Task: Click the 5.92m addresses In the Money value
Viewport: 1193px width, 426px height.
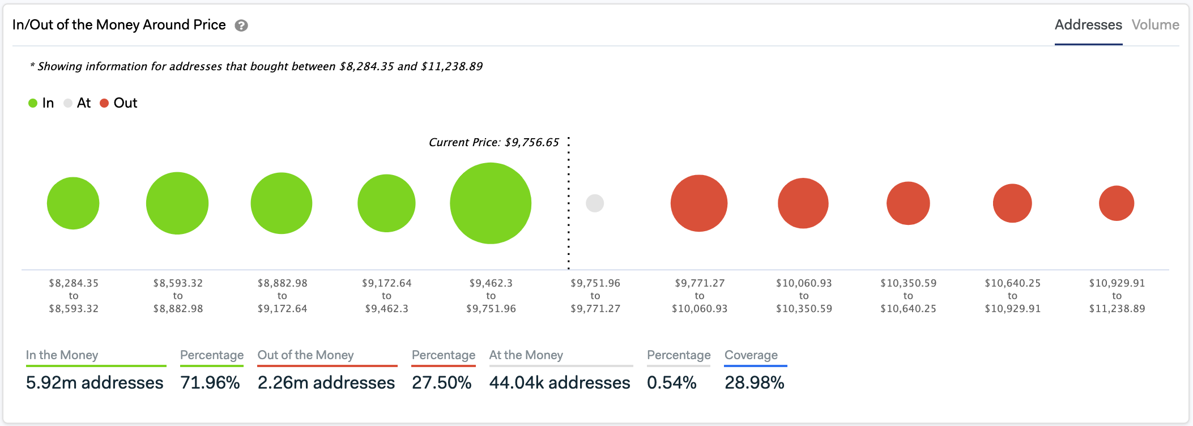Action: (x=95, y=383)
